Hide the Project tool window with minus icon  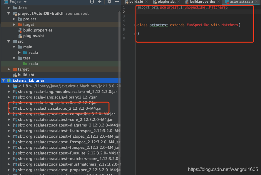pyautogui.click(x=117, y=2)
